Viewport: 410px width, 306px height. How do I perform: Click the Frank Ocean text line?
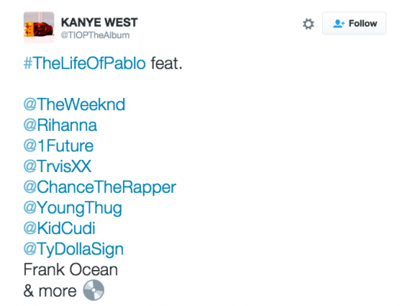tap(70, 269)
